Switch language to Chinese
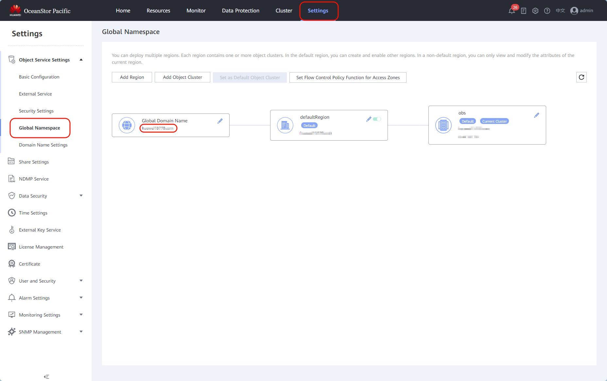 pos(560,11)
